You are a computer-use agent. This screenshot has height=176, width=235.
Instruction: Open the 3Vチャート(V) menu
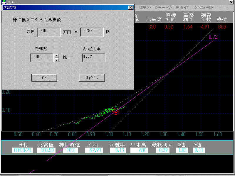(x=163, y=8)
